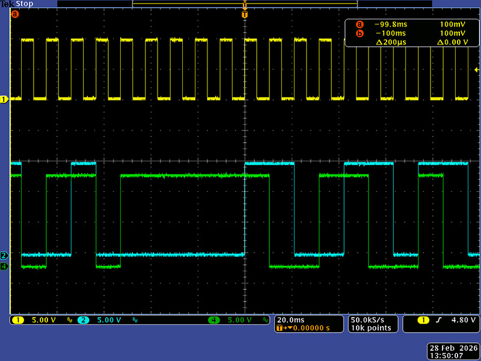The width and height of the screenshot is (481, 361).
Task: Click the channel 2 ground reference marker
Action: (4, 255)
